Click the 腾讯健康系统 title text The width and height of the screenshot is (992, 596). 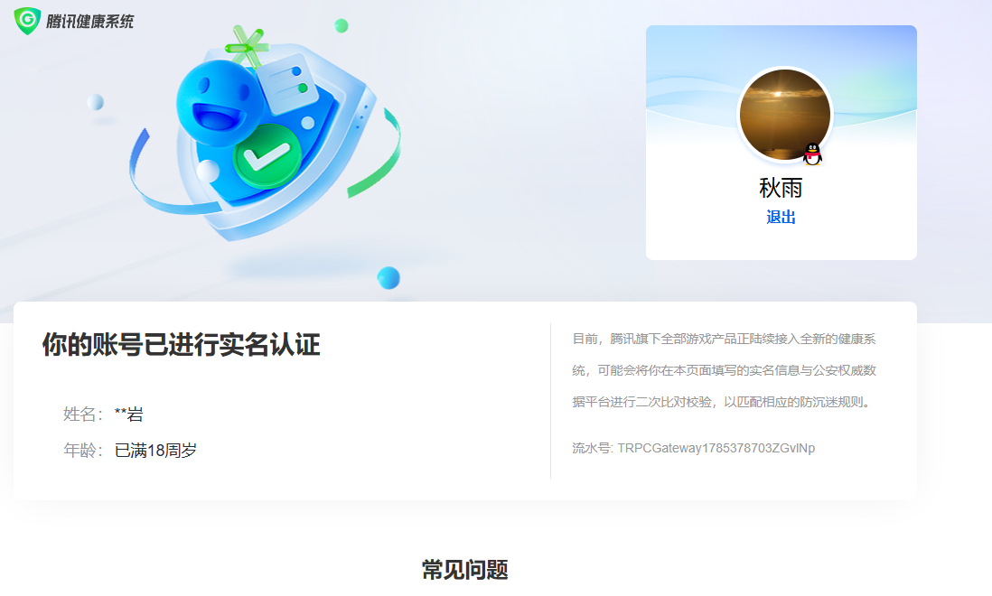[x=89, y=22]
